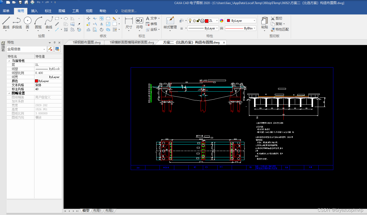This screenshot has width=367, height=215.
Task: Toggle the layer lock padlock icon
Action: 198,21
